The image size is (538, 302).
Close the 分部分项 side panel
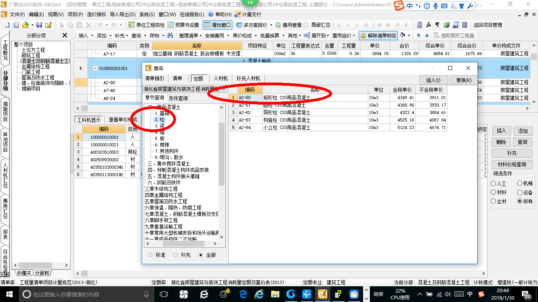pyautogui.click(x=65, y=35)
